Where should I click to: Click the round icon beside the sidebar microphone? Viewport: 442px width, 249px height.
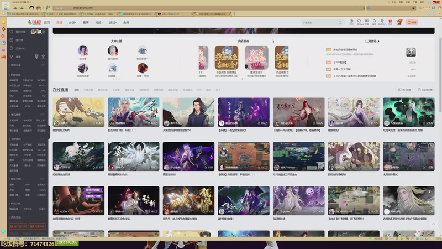[x=43, y=56]
